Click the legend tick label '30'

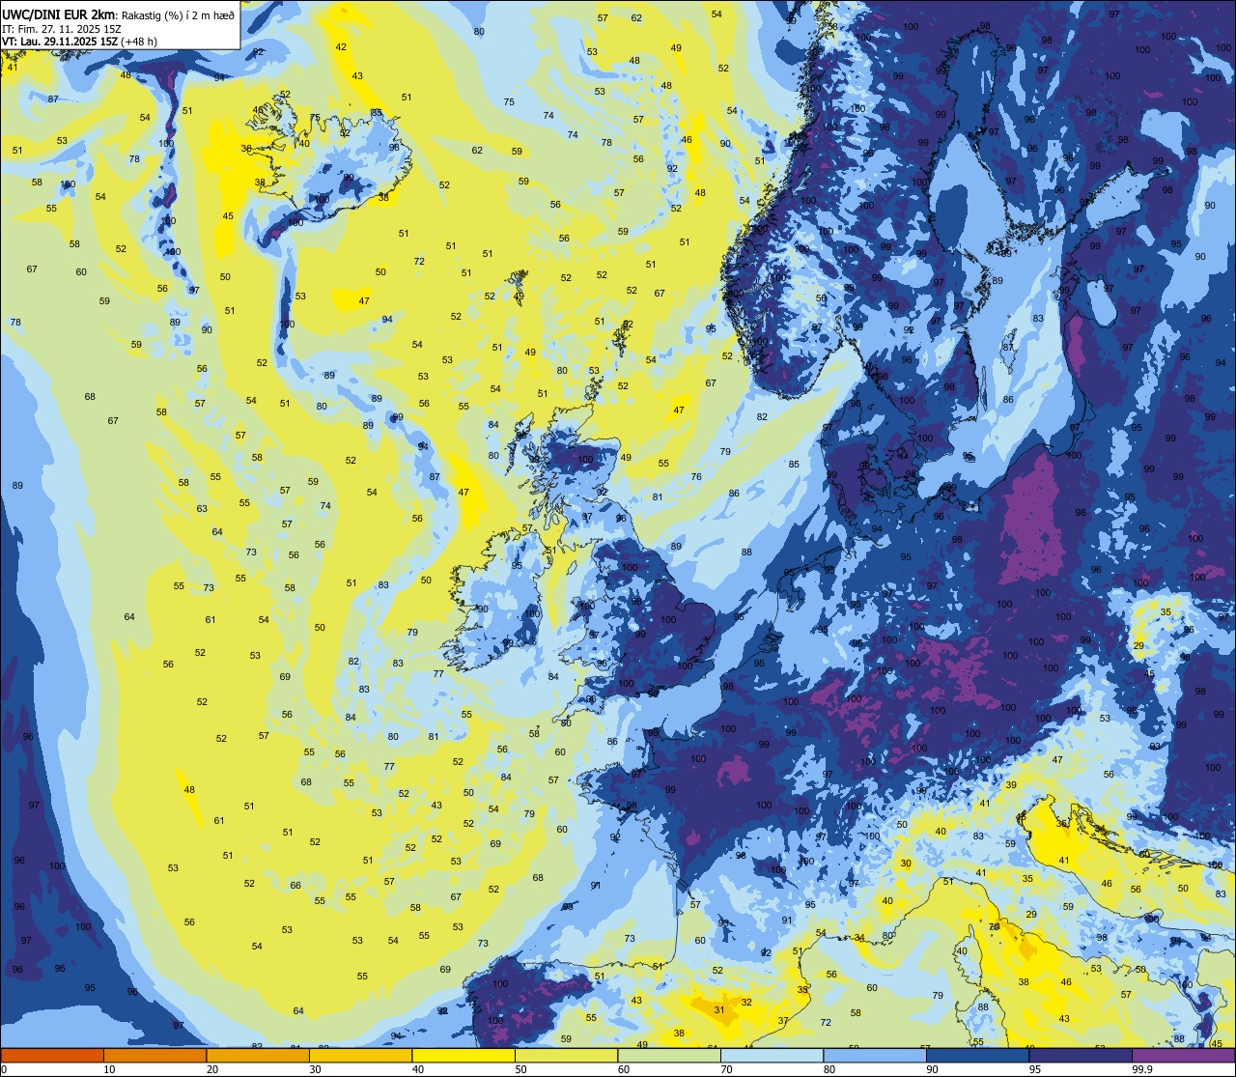coord(315,1069)
